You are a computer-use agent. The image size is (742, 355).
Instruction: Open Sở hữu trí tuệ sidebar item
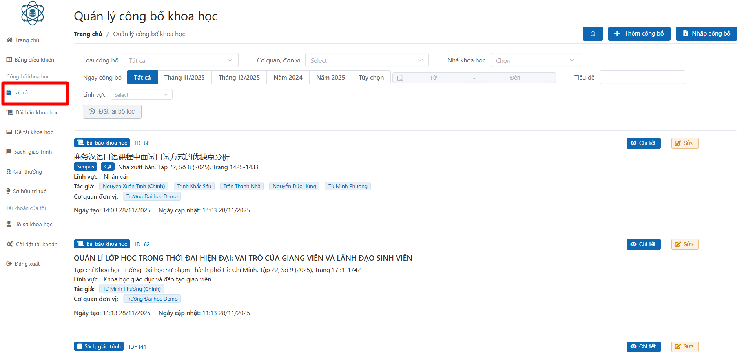click(29, 191)
